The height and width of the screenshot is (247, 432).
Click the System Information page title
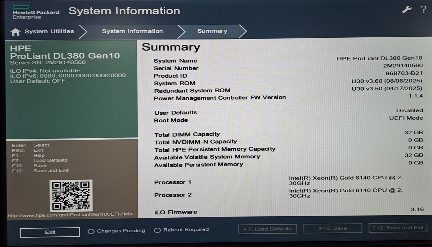(124, 11)
